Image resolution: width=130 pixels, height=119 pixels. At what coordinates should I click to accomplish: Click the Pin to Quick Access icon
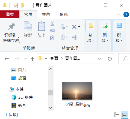click(12, 26)
